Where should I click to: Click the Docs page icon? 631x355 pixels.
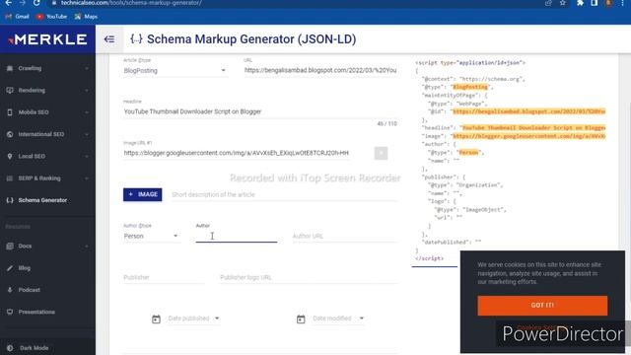click(x=10, y=246)
